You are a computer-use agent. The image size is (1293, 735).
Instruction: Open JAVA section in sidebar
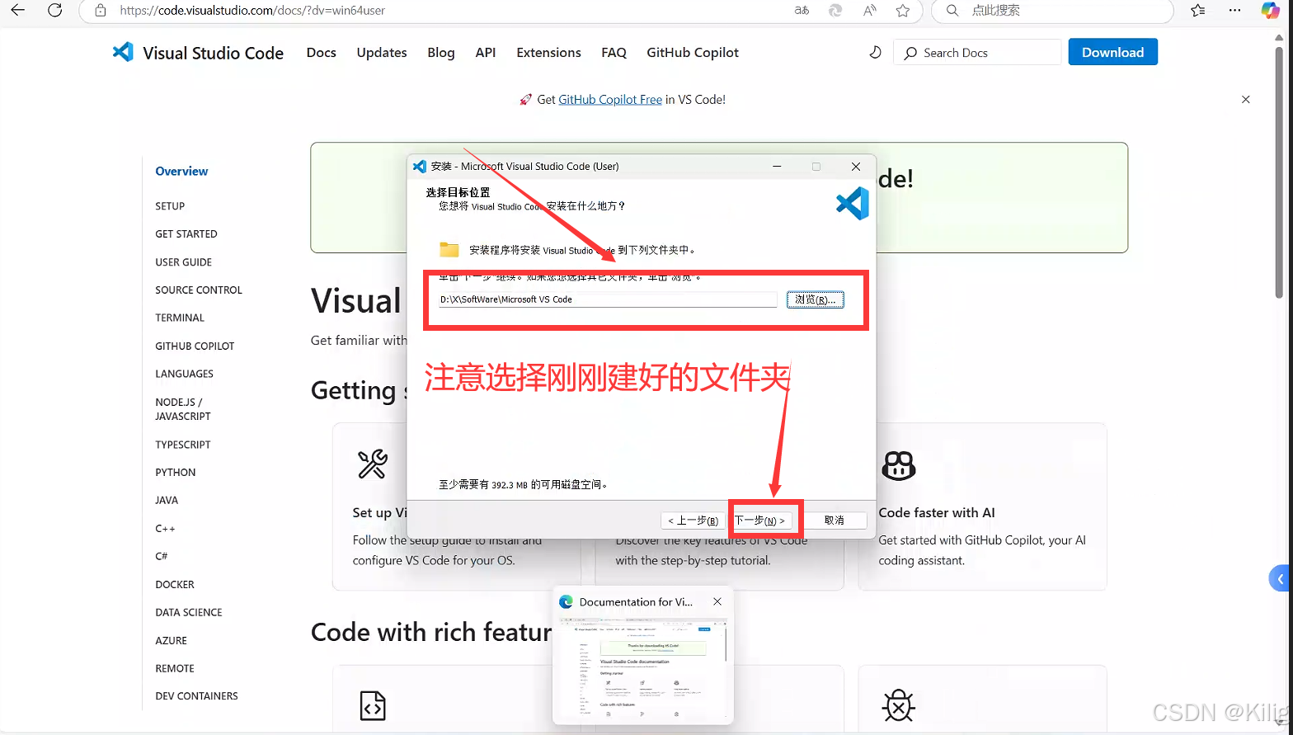[167, 501]
